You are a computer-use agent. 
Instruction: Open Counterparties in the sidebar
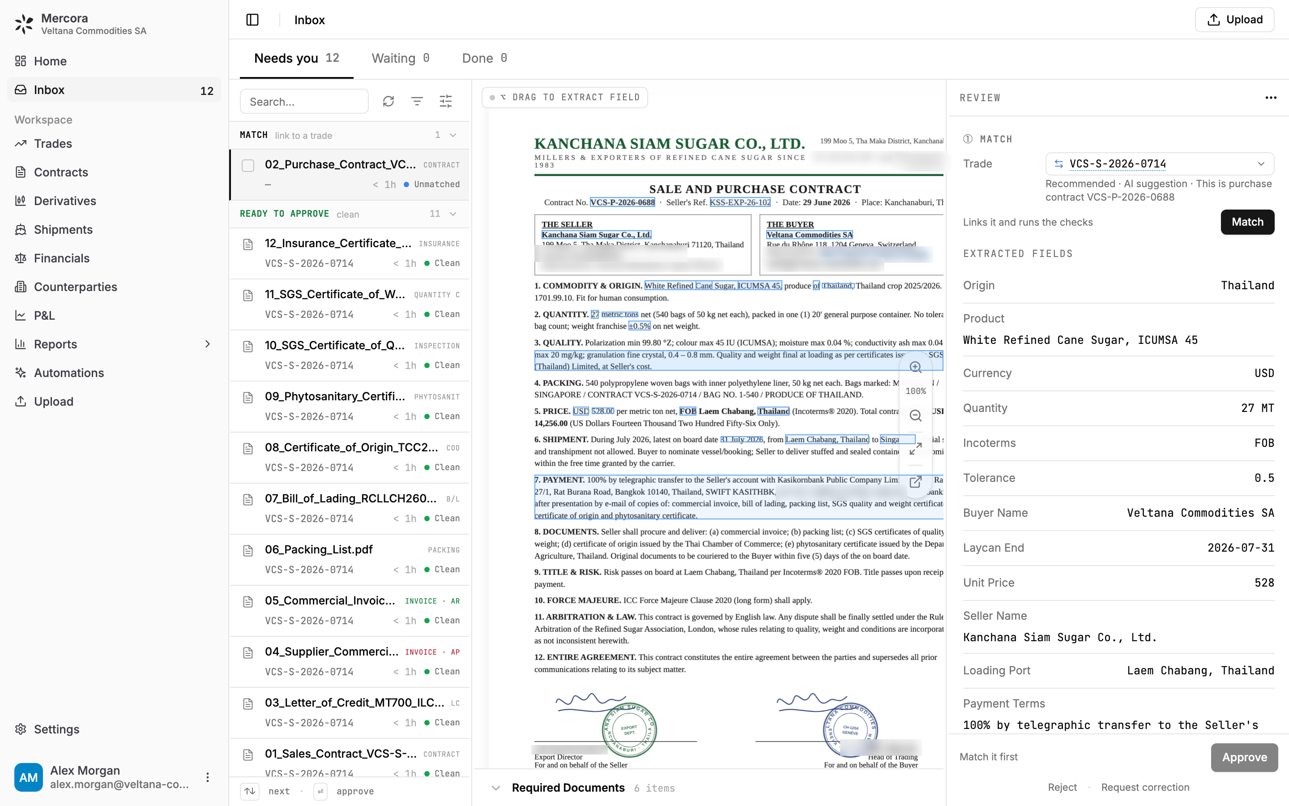pos(114,287)
